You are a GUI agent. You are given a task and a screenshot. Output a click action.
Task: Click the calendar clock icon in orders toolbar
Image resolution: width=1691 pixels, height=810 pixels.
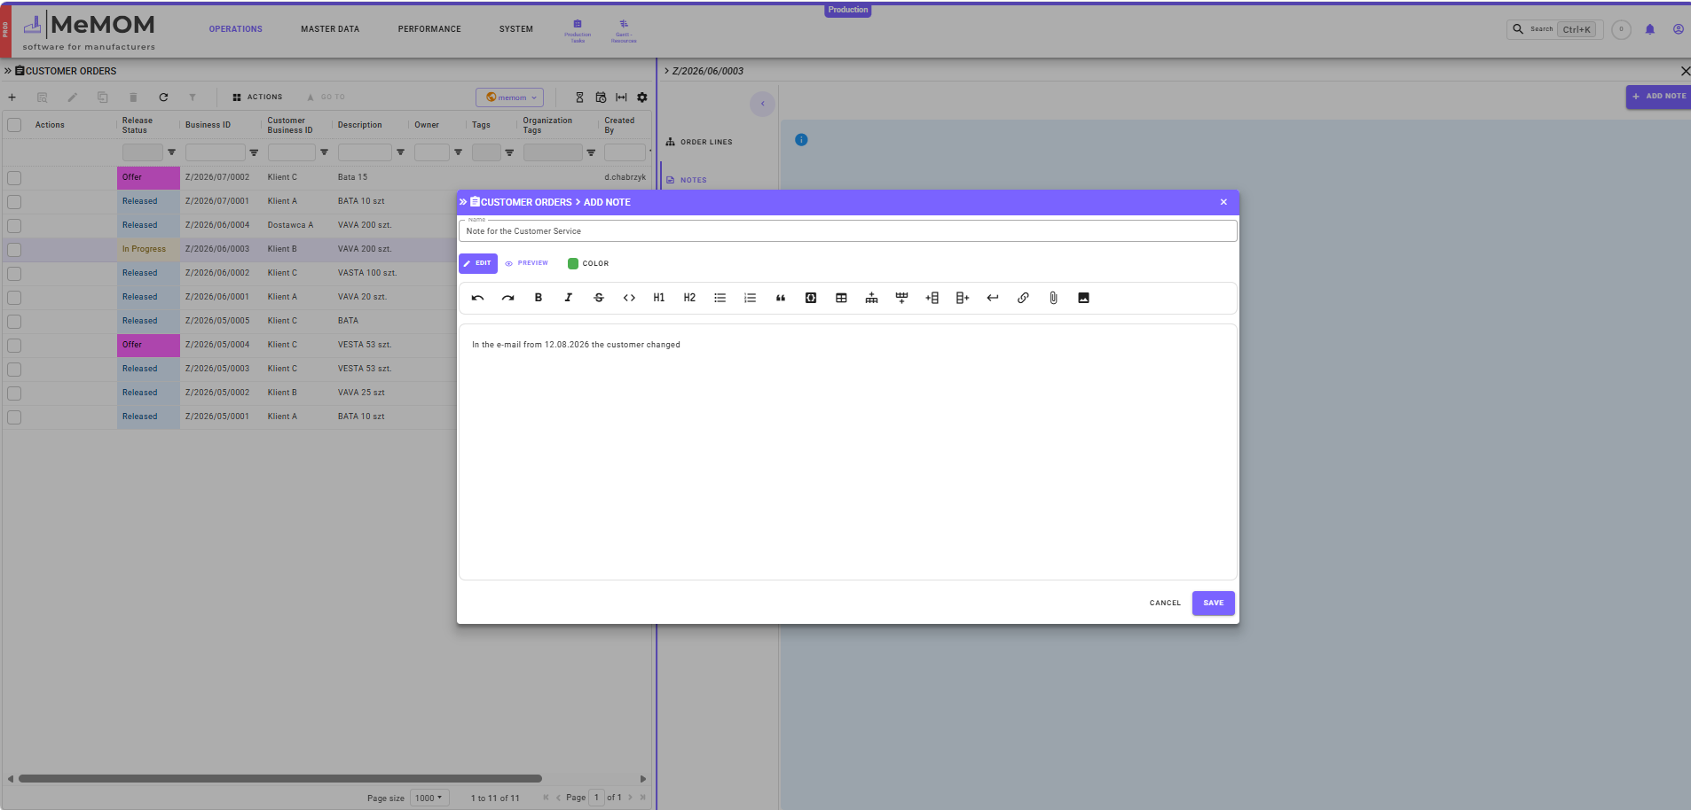point(601,97)
